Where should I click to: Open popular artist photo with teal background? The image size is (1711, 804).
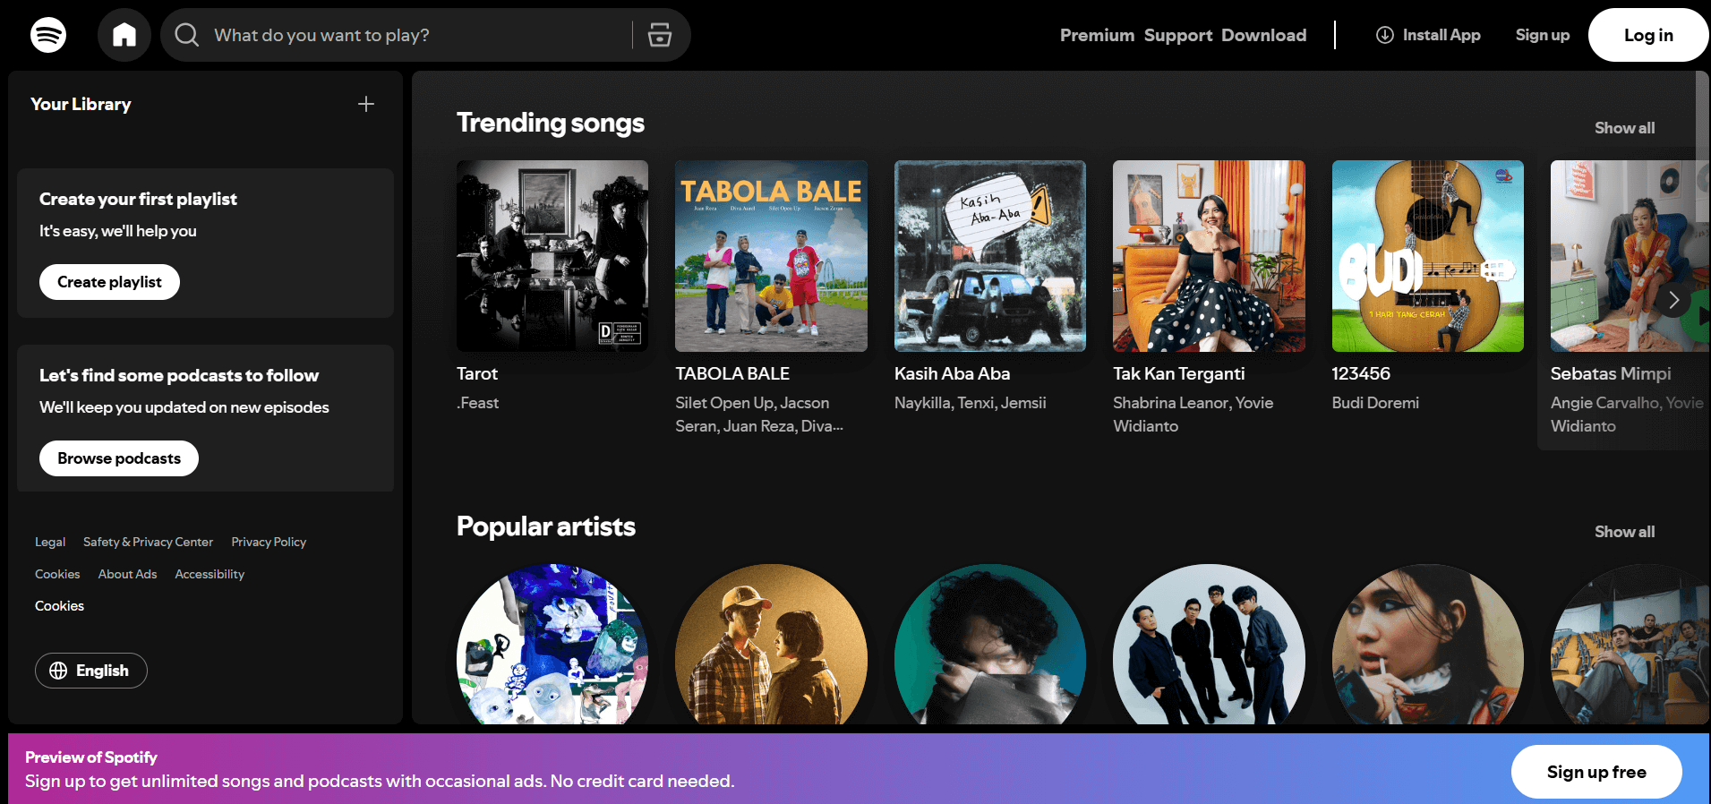(x=990, y=645)
